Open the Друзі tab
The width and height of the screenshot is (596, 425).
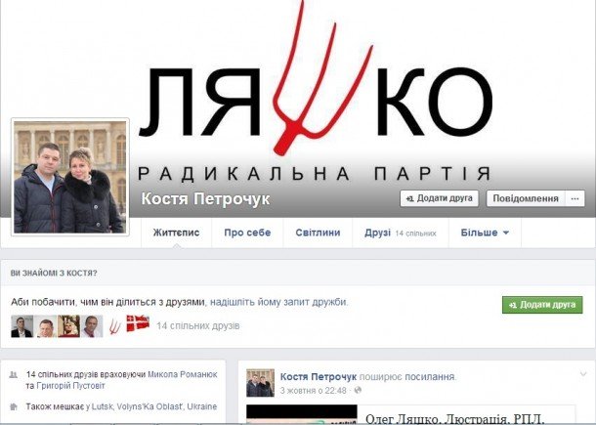(x=401, y=233)
